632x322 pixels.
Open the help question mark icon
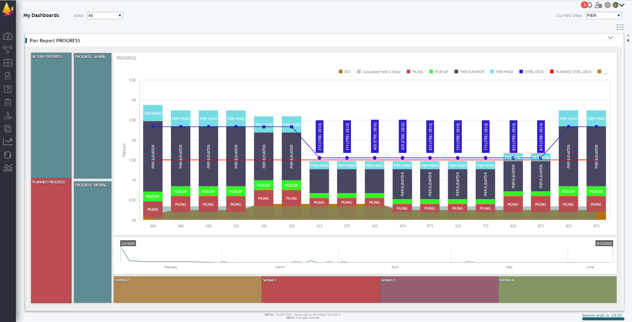[8, 89]
